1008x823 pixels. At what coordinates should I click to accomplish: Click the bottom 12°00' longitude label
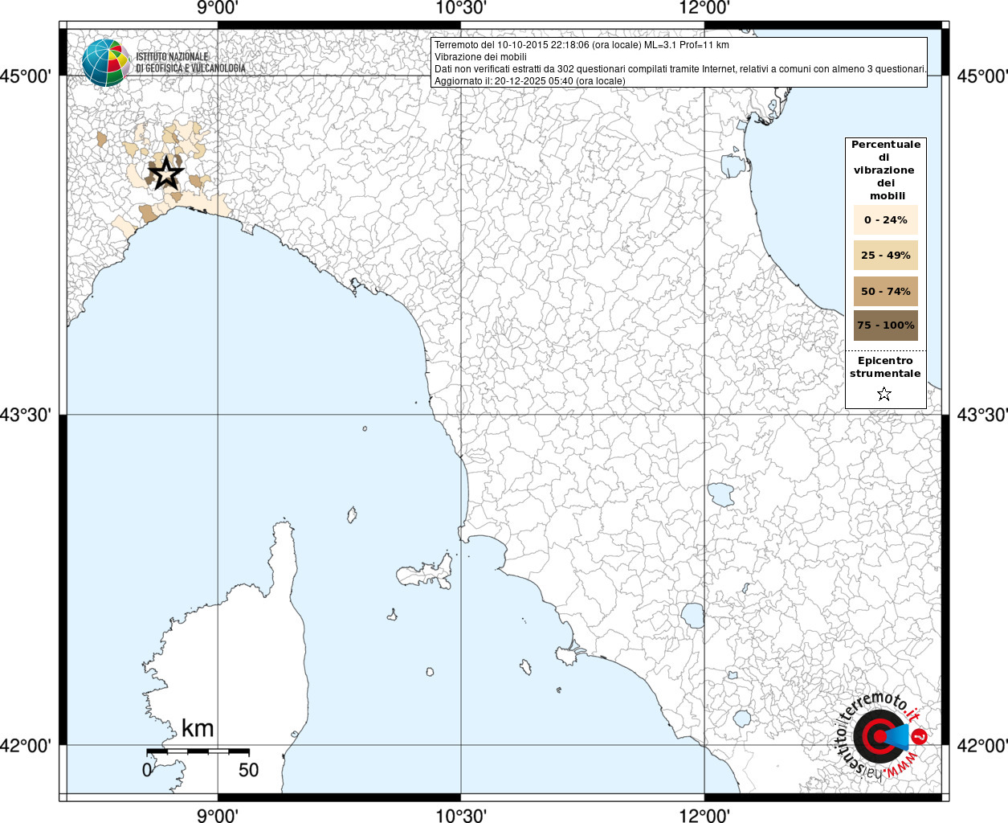pyautogui.click(x=704, y=815)
